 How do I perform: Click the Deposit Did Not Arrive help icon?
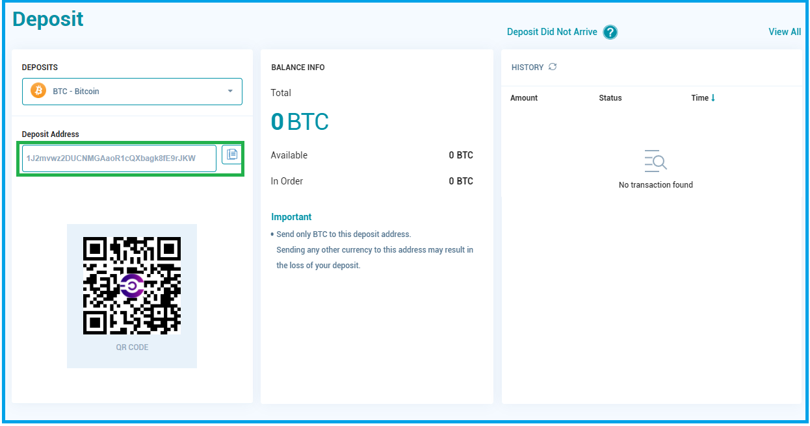coord(610,32)
